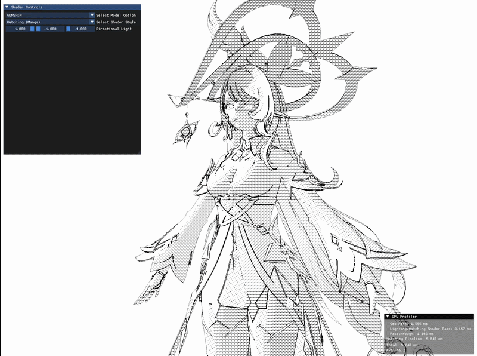Viewport: 477px width, 356px height.
Task: Click the Hatching (Manga) combo box
Action: tap(50, 22)
